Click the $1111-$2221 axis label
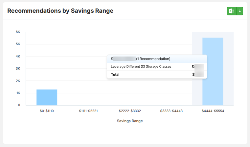Screen dimensions: 250x147 click(88, 111)
